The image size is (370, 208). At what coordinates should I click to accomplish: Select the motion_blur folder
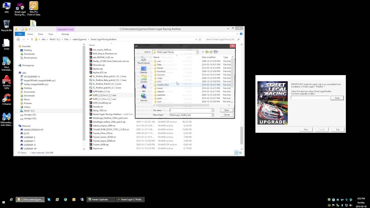(x=163, y=85)
